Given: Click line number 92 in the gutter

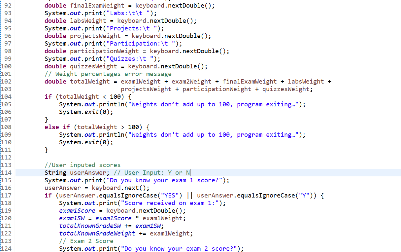Looking at the screenshot, I should click(x=8, y=5).
